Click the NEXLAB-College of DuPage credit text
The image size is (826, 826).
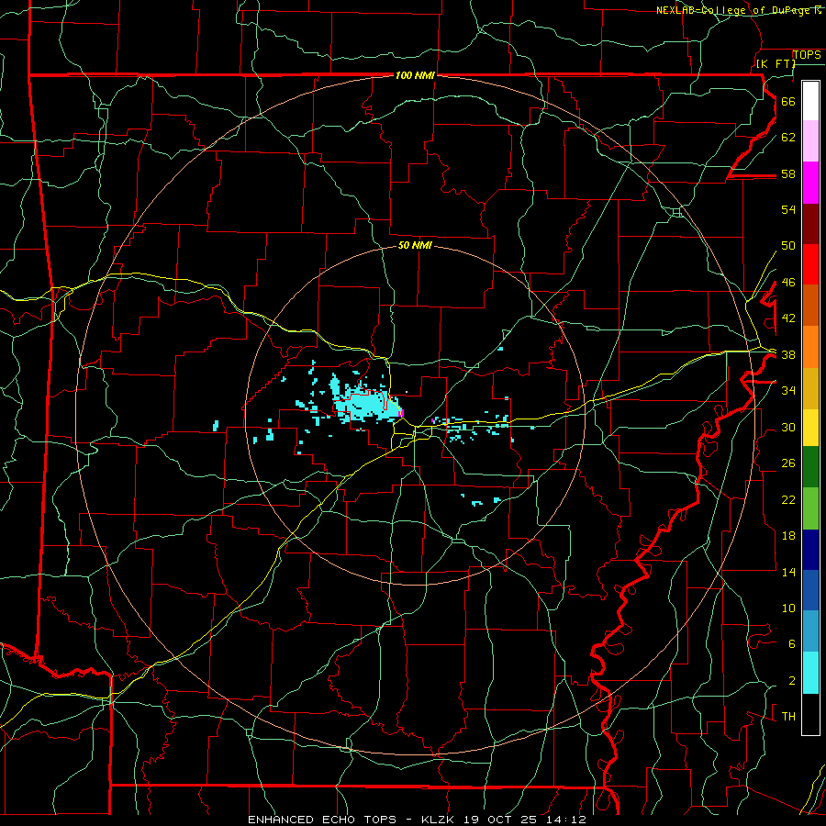point(739,10)
